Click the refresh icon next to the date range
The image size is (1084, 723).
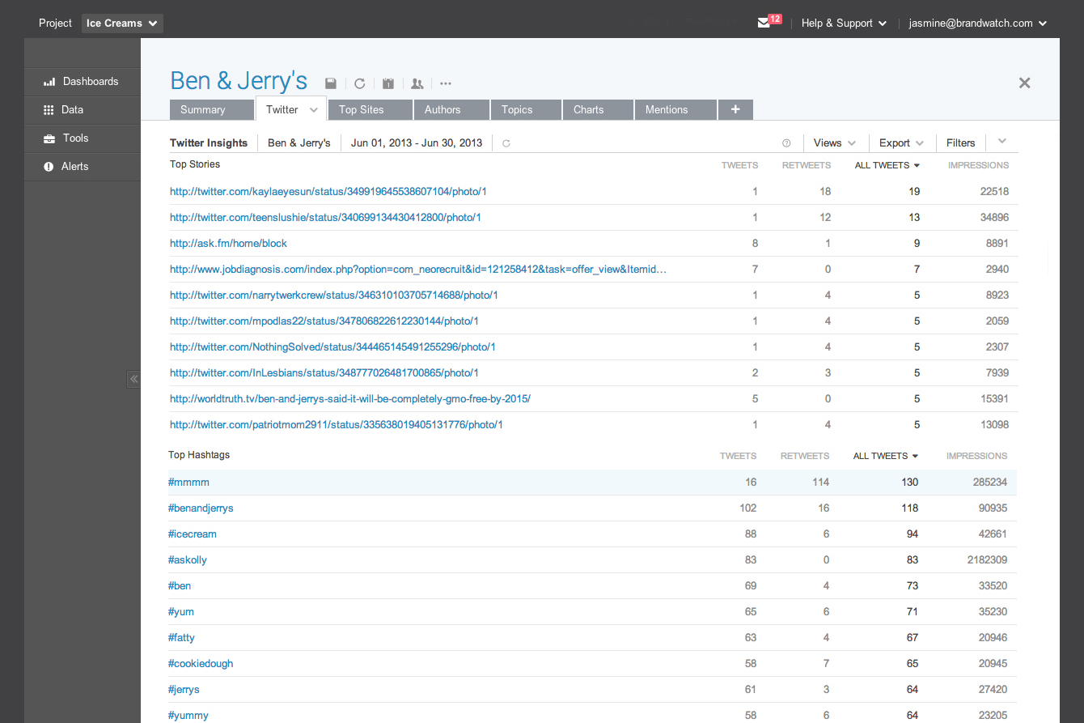(x=506, y=143)
